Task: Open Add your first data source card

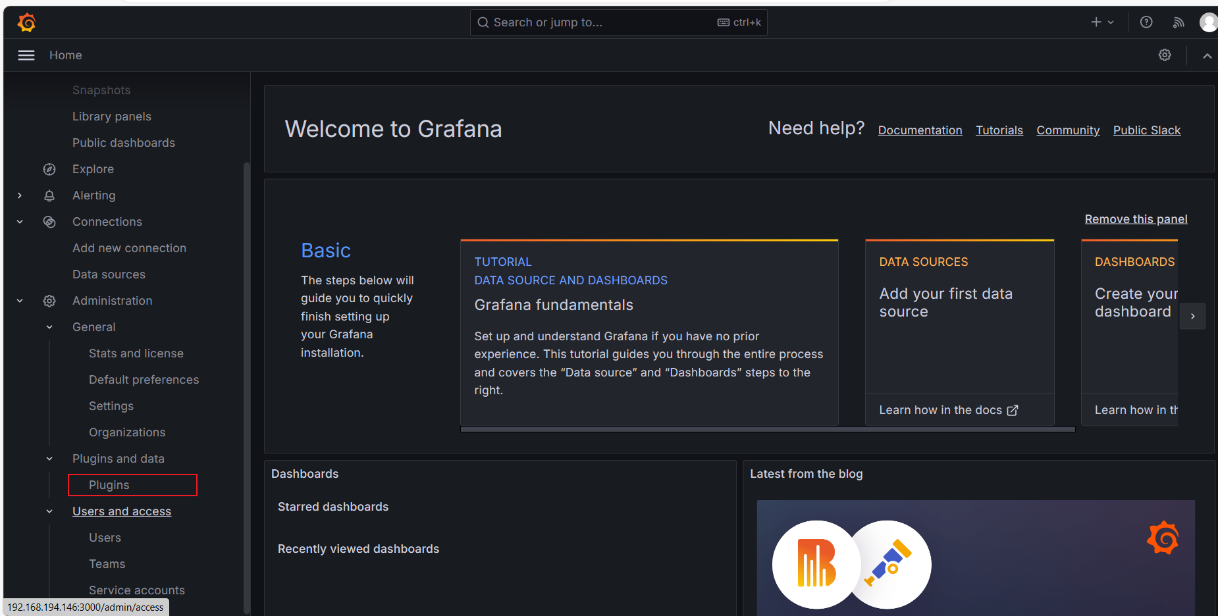Action: pyautogui.click(x=960, y=332)
